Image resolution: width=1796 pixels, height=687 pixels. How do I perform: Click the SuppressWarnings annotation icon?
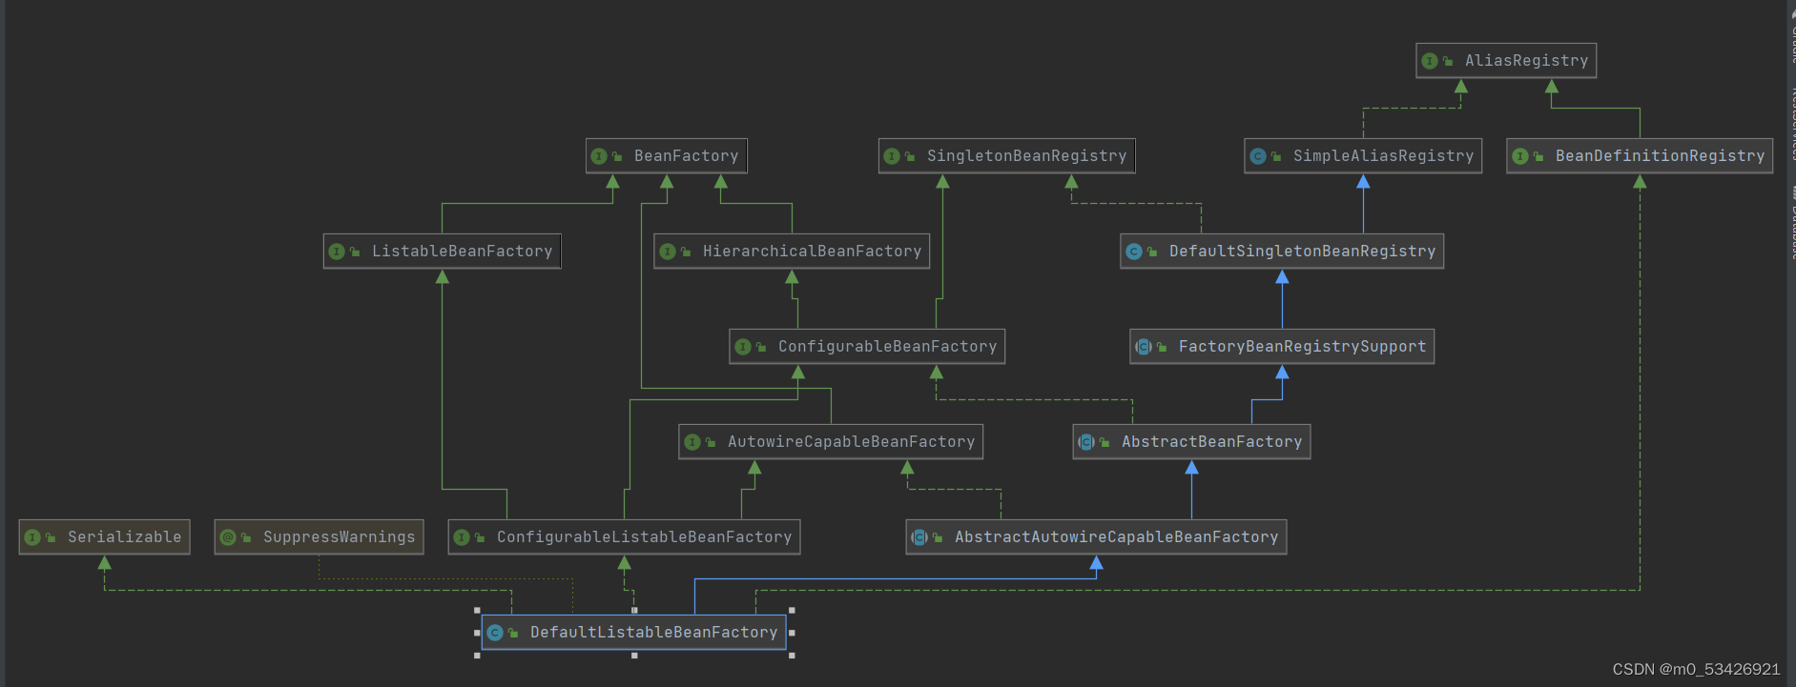coord(228,537)
